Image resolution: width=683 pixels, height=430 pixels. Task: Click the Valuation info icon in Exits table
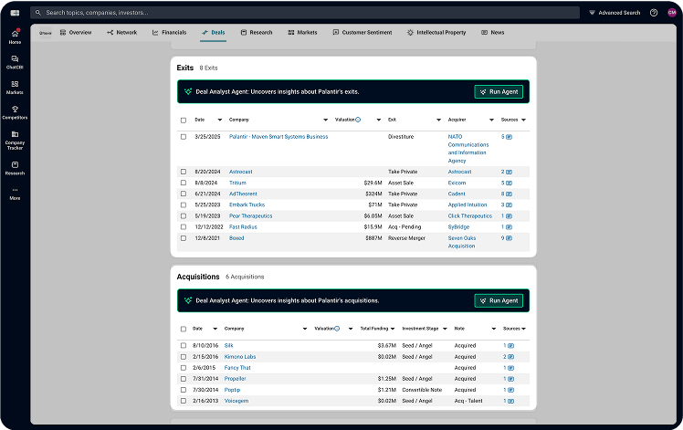[357, 120]
